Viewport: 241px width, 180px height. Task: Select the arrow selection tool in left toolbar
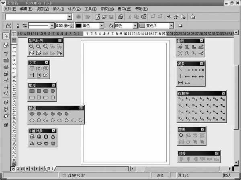coord(6,36)
